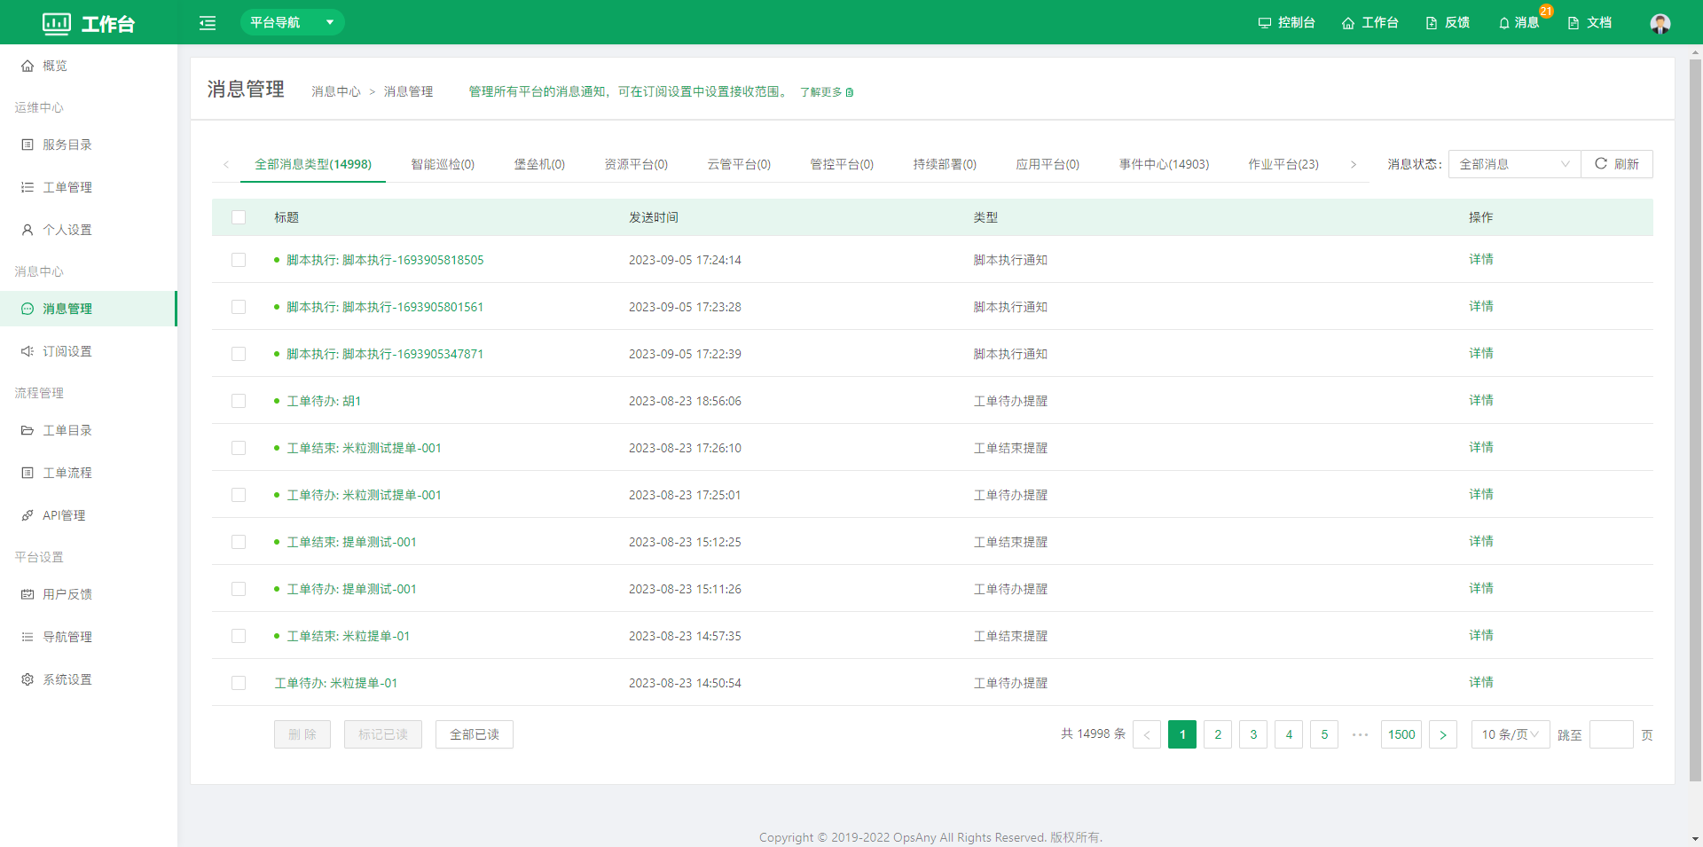Screen dimensions: 1703x847
Task: Open message 工单结束: 米粒提单-01
Action: click(x=348, y=636)
